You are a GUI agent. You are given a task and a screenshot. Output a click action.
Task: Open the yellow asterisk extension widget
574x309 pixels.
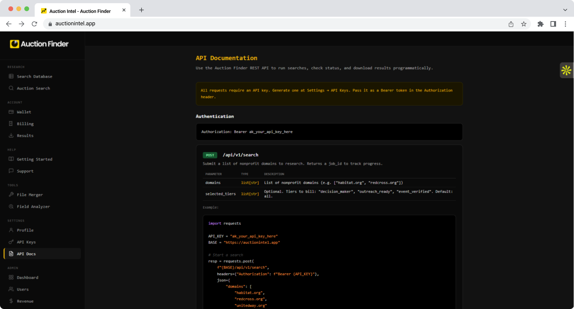pyautogui.click(x=566, y=70)
